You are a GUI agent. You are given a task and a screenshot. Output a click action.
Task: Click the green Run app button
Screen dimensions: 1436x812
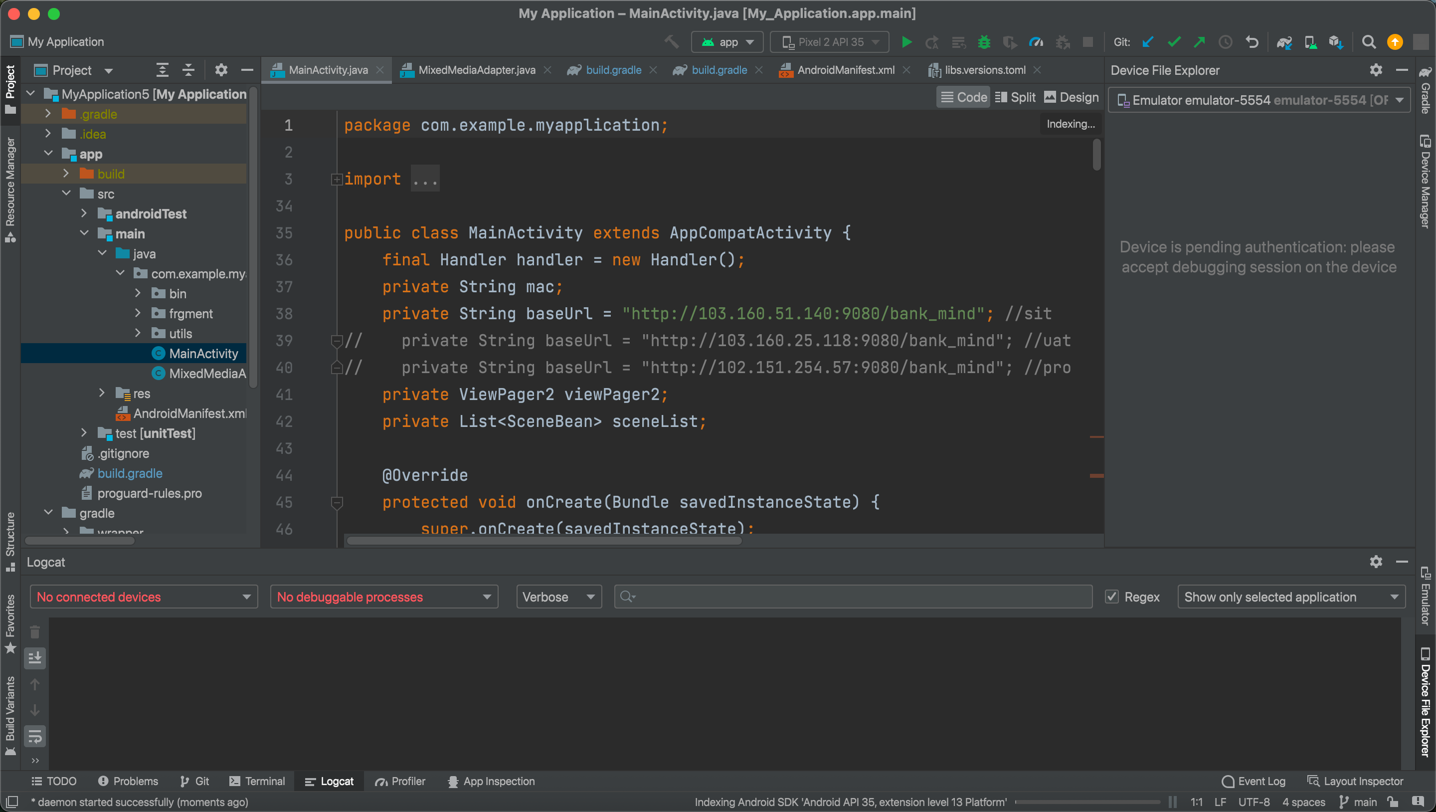[906, 42]
